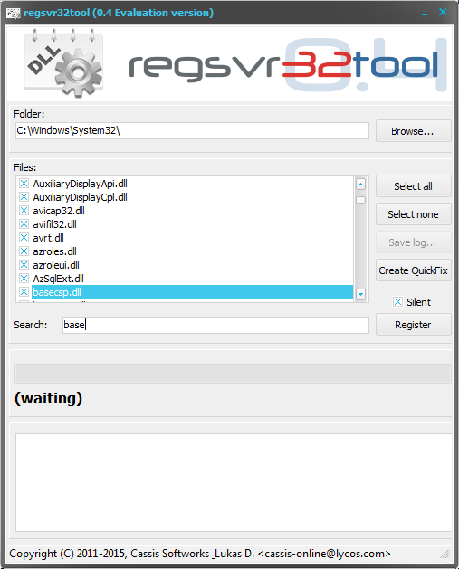The image size is (459, 569).
Task: Click the progress bar above waiting status
Action: click(x=233, y=374)
